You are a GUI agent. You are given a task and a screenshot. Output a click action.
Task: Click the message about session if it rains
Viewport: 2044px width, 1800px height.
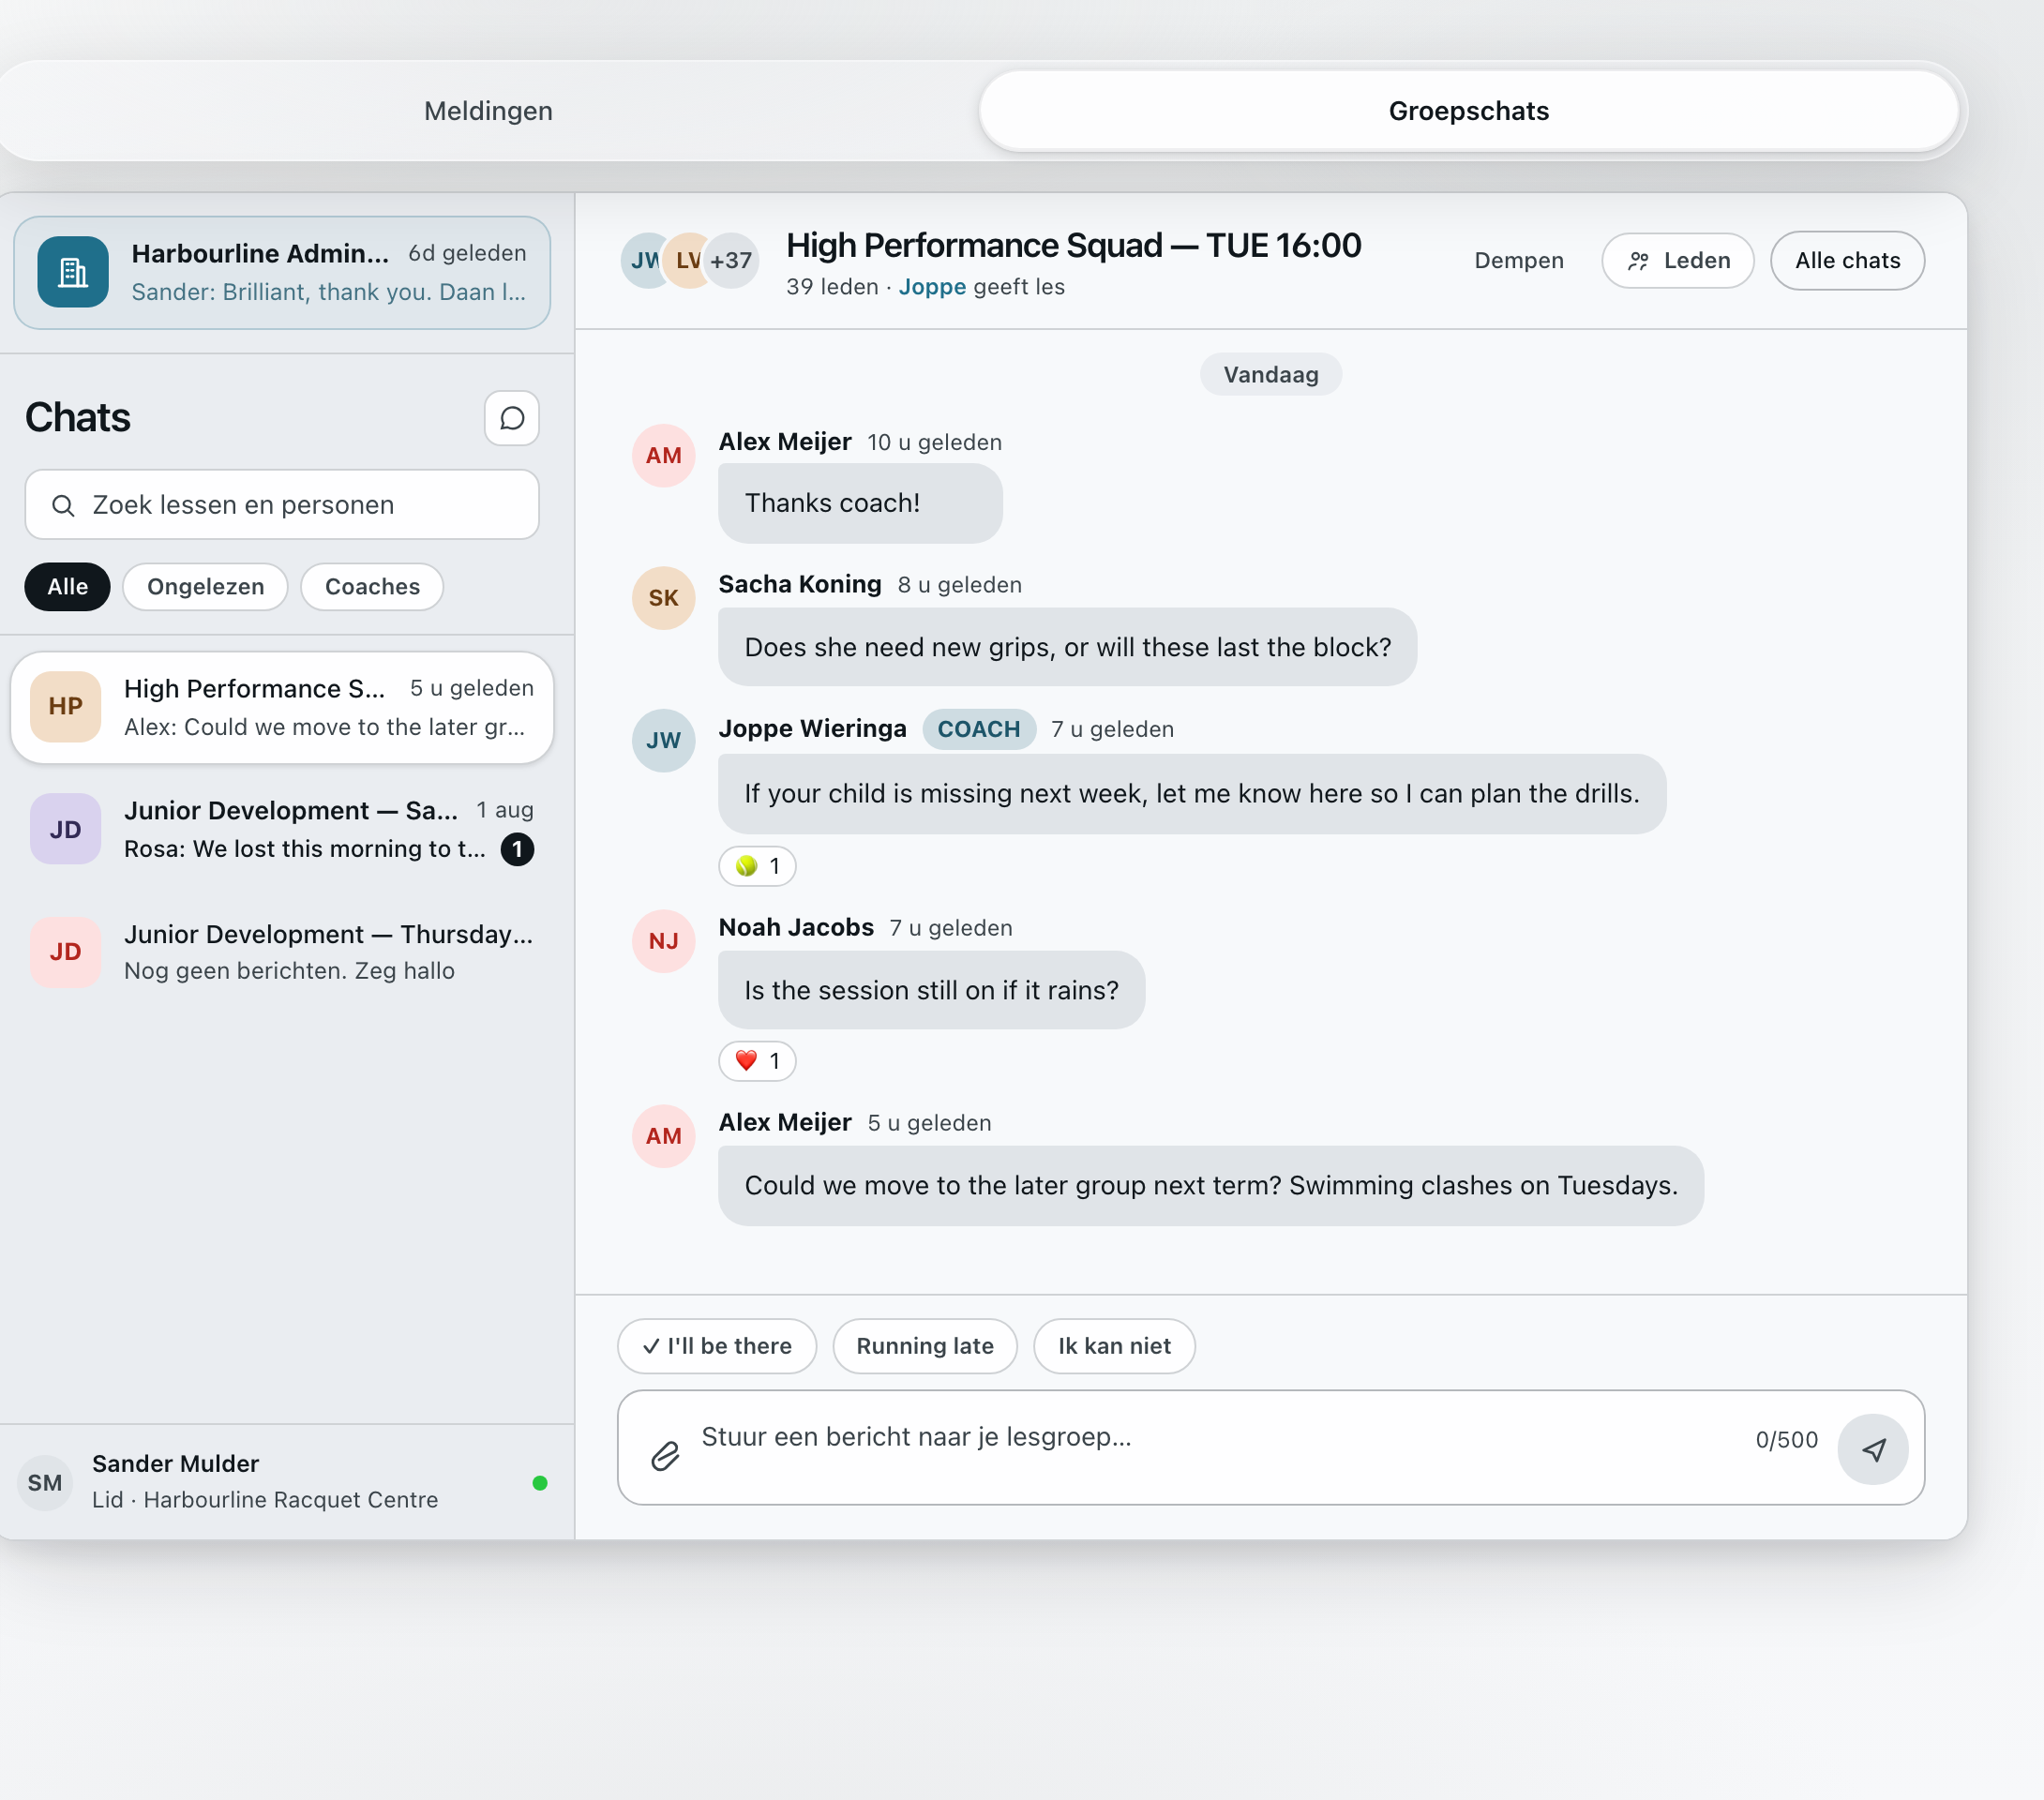click(x=931, y=990)
